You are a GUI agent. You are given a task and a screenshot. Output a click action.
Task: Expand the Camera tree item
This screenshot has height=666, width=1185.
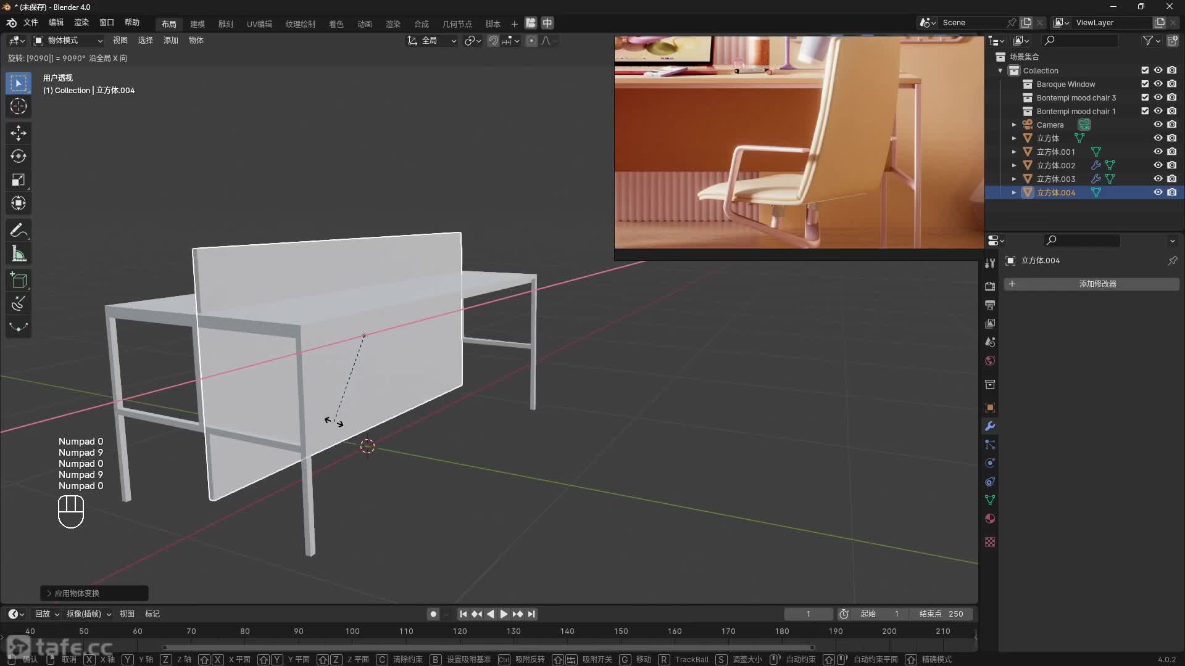[x=1013, y=125]
